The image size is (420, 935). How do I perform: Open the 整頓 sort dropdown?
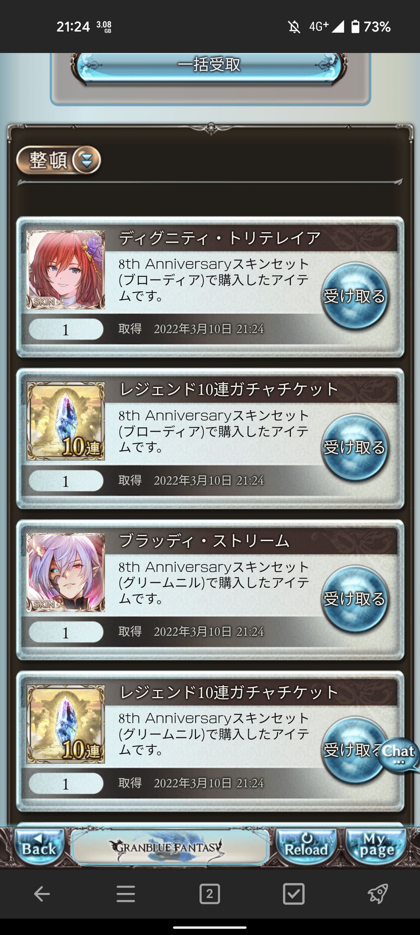click(x=58, y=160)
